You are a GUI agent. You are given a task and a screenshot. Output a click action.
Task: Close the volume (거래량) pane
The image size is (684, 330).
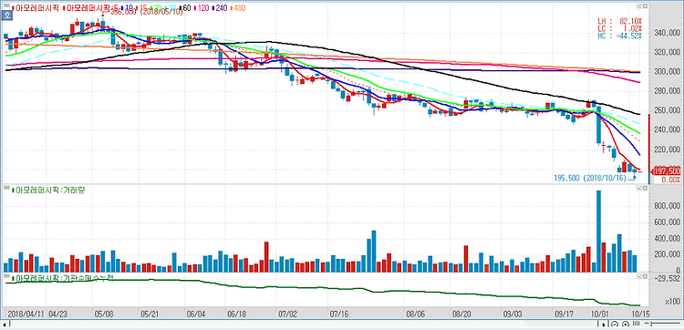click(645, 188)
